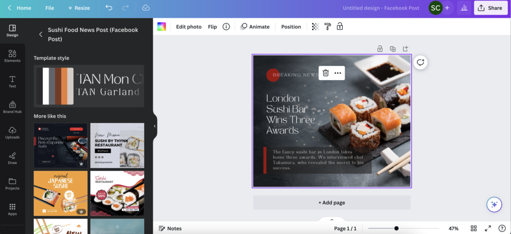Enter fullscreen present mode
The height and width of the screenshot is (234, 511).
[x=488, y=229]
